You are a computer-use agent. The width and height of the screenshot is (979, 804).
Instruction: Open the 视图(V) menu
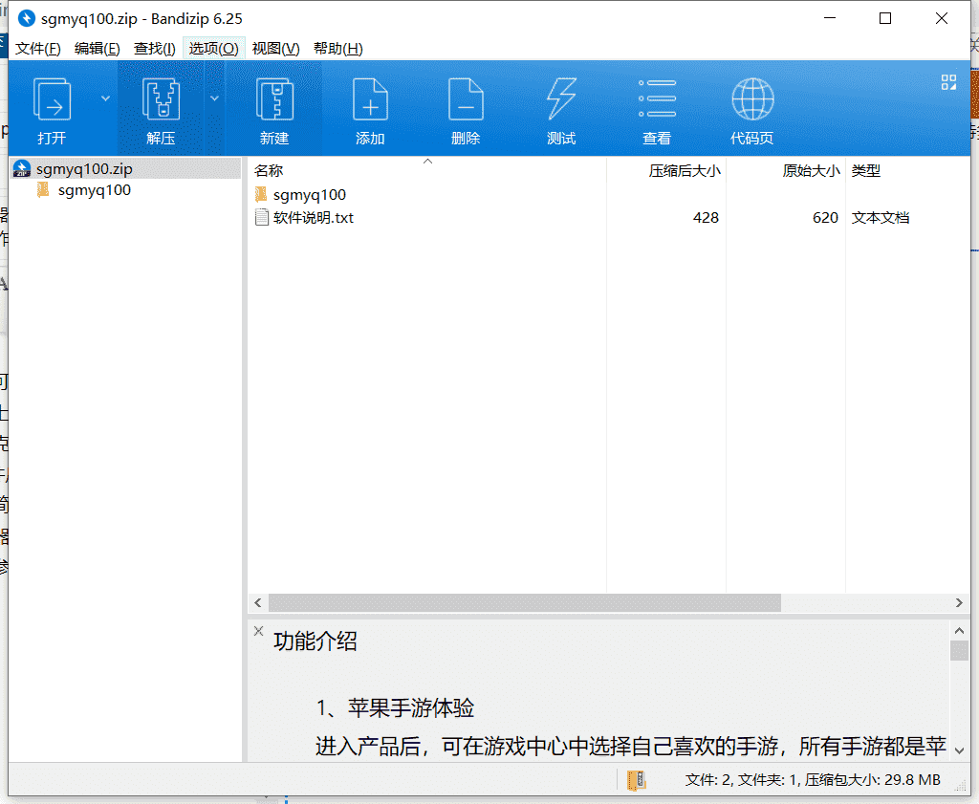point(275,49)
